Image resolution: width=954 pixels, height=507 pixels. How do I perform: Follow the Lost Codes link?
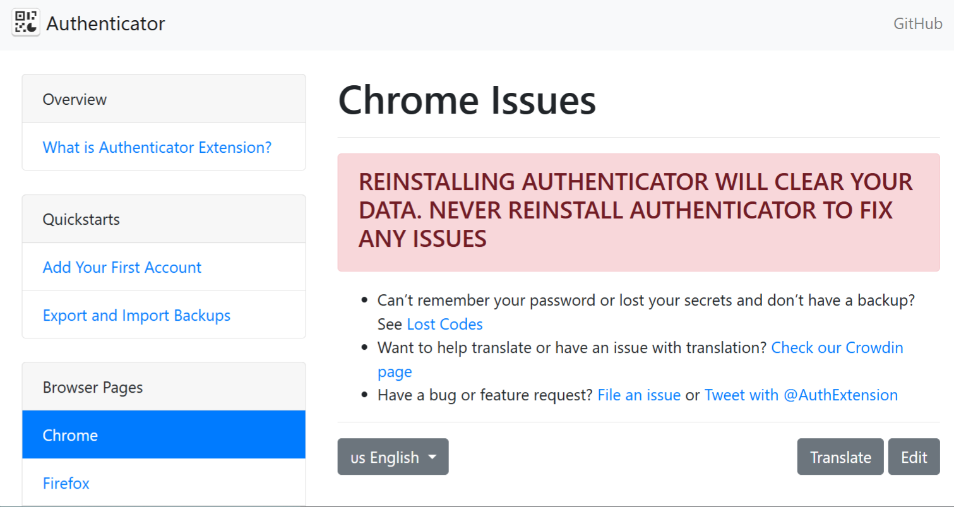pos(444,325)
